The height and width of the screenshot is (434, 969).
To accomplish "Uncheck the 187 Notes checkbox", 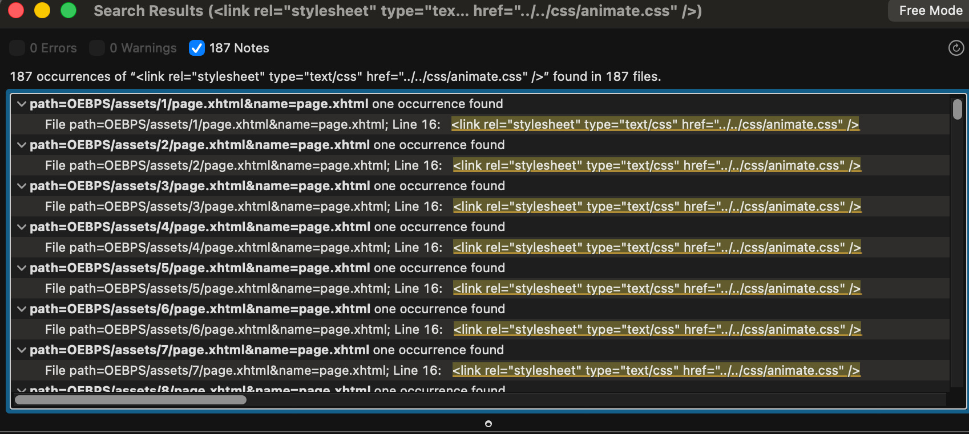I will [197, 48].
